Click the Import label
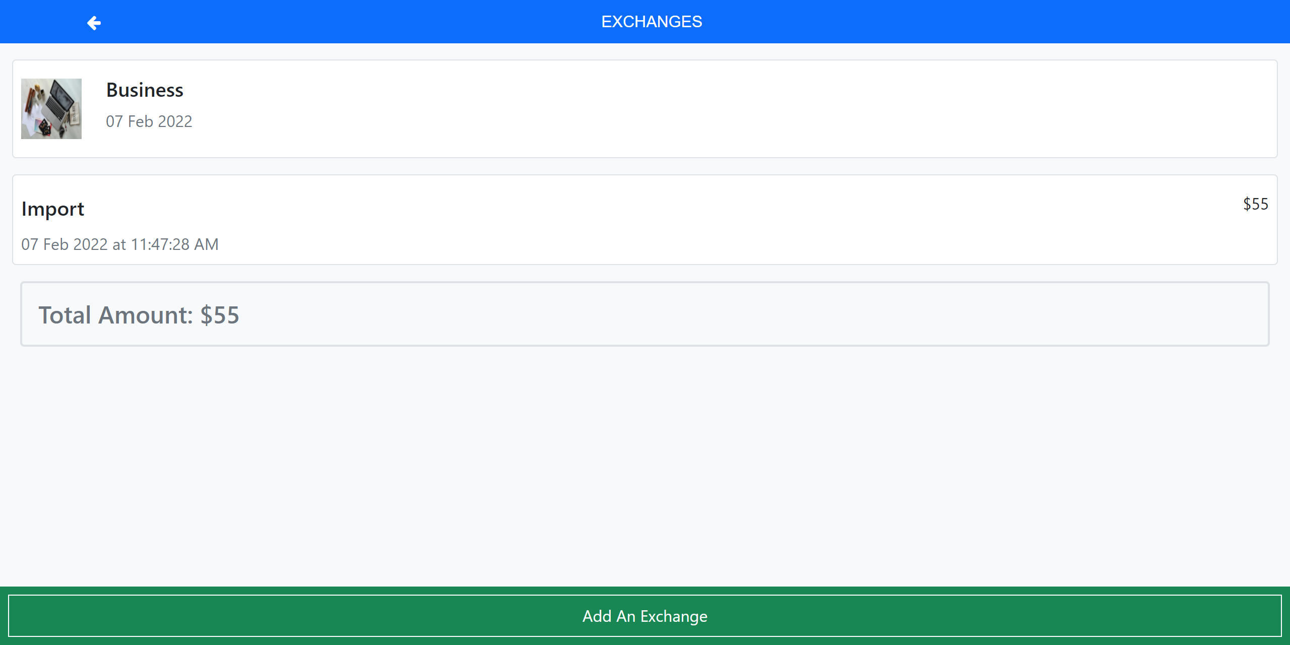This screenshot has height=645, width=1290. click(x=53, y=209)
